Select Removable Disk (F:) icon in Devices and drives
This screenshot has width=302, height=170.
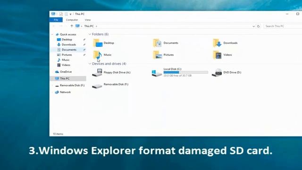pyautogui.click(x=97, y=86)
